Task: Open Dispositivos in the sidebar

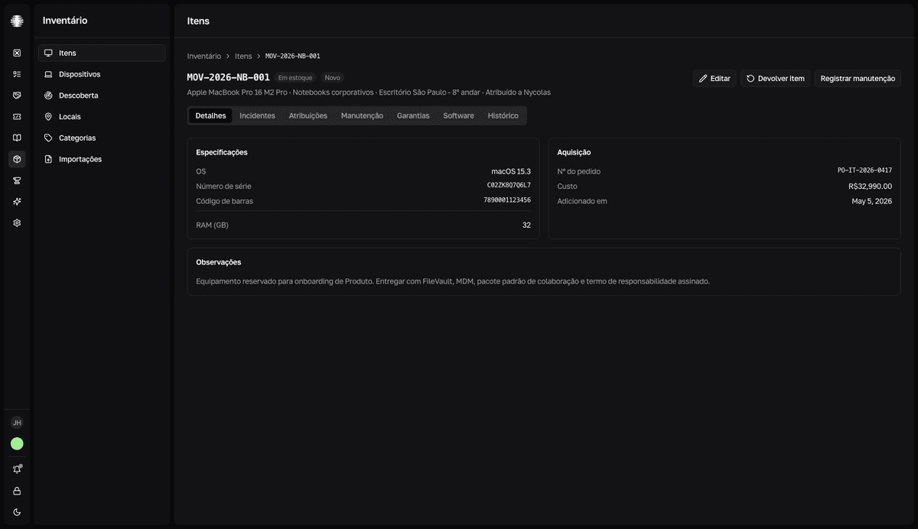Action: click(x=102, y=74)
